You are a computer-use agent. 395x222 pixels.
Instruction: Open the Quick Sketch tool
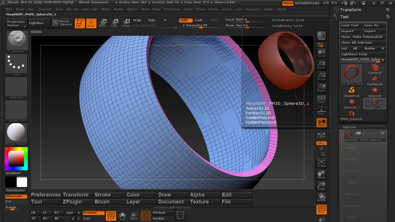(63, 23)
